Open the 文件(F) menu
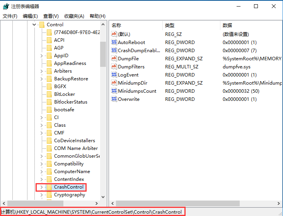Image resolution: width=283 pixels, height=216 pixels. point(10,16)
